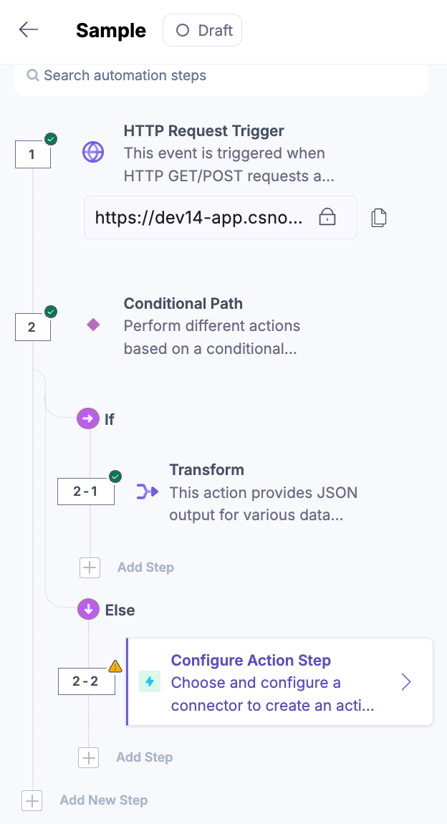This screenshot has height=824, width=447.
Task: Click the Draft status badge
Action: [x=203, y=31]
